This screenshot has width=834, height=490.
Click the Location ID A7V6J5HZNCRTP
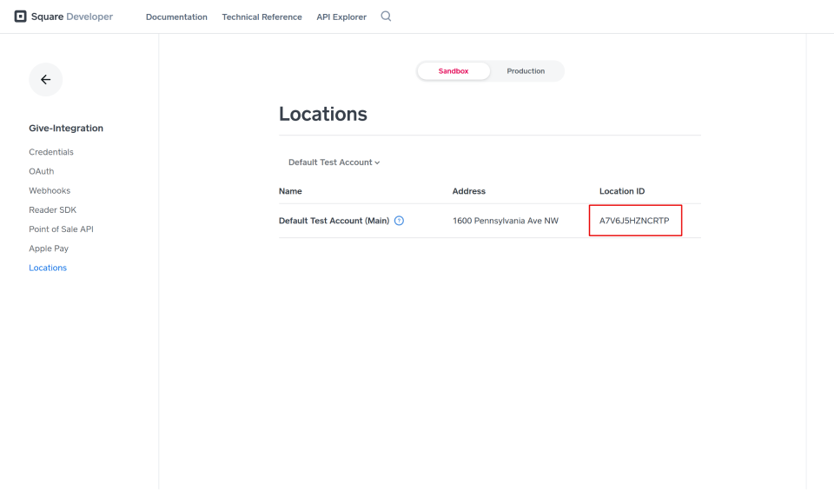tap(634, 221)
